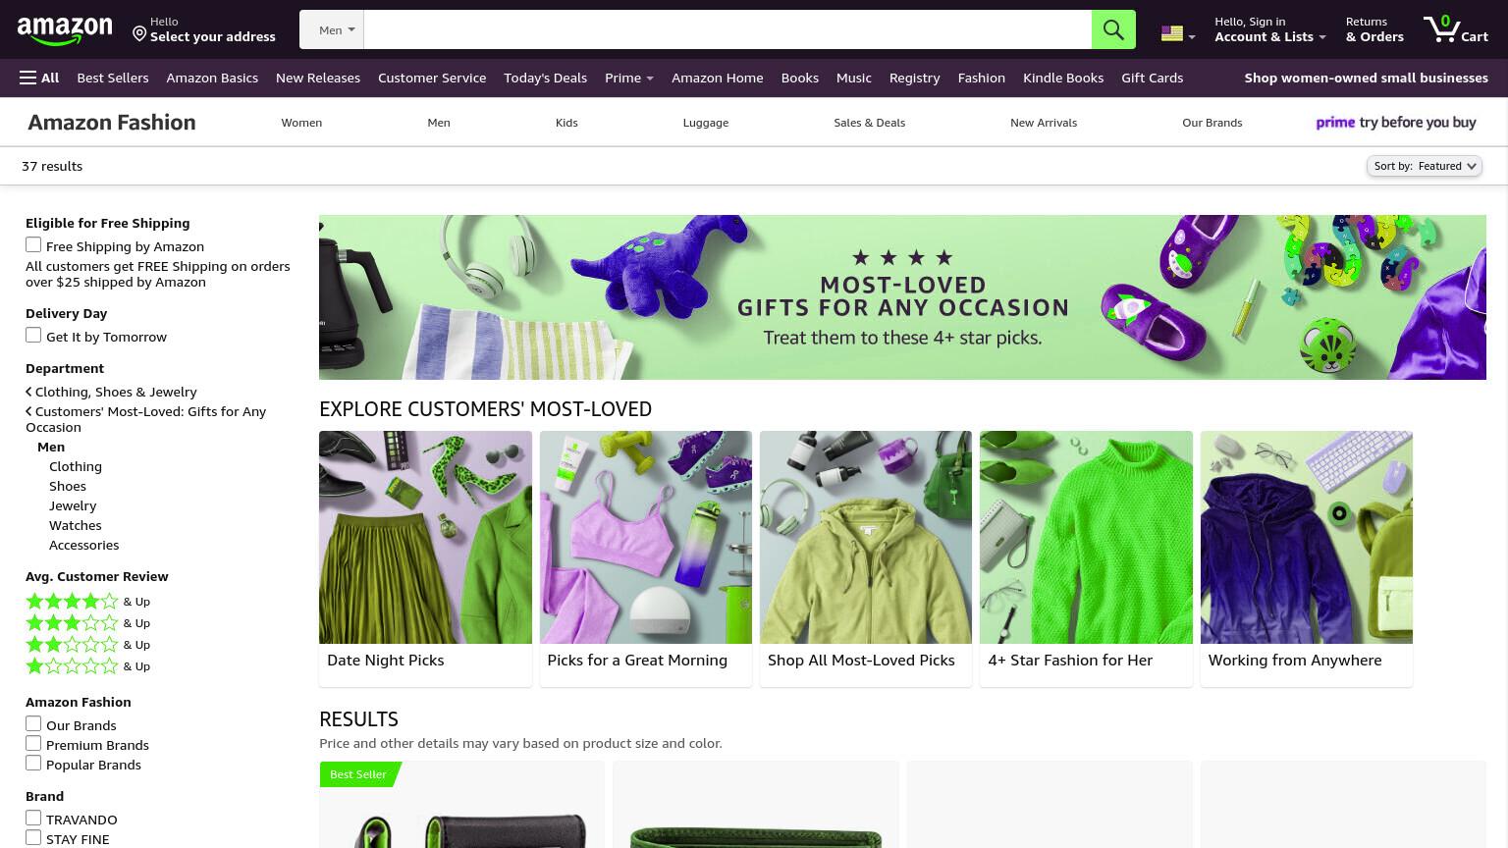Check the STAY FINE brand filter
The width and height of the screenshot is (1508, 848).
[33, 838]
